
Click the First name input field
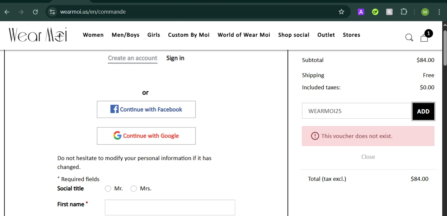[170, 207]
